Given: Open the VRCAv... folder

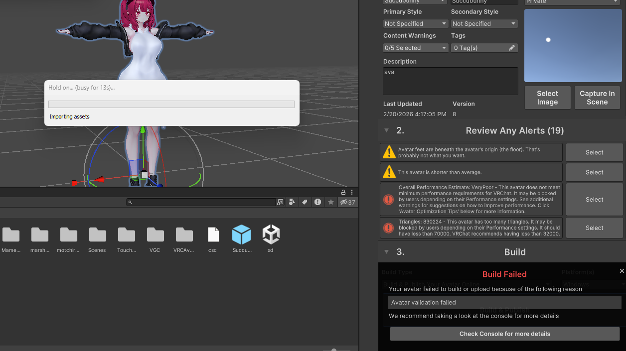Looking at the screenshot, I should click(184, 235).
